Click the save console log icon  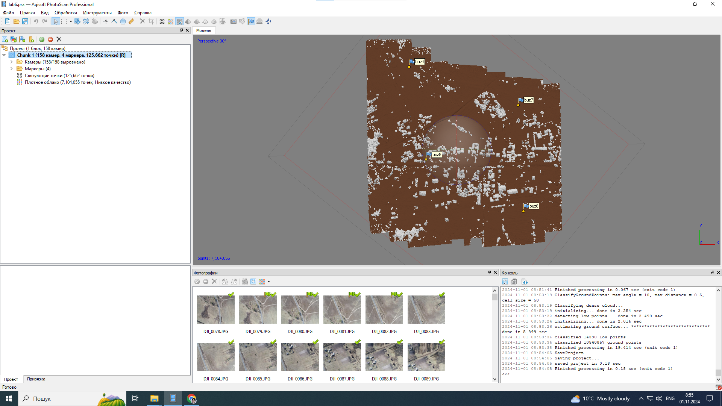[x=505, y=282]
